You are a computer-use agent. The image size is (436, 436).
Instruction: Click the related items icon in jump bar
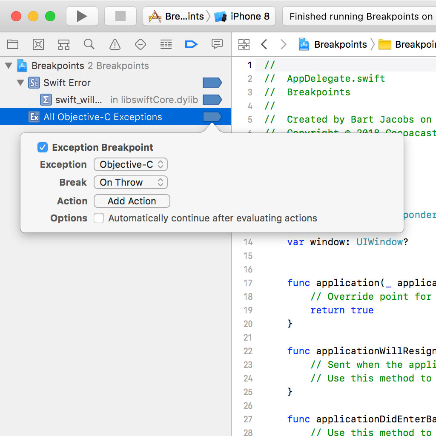[x=244, y=44]
